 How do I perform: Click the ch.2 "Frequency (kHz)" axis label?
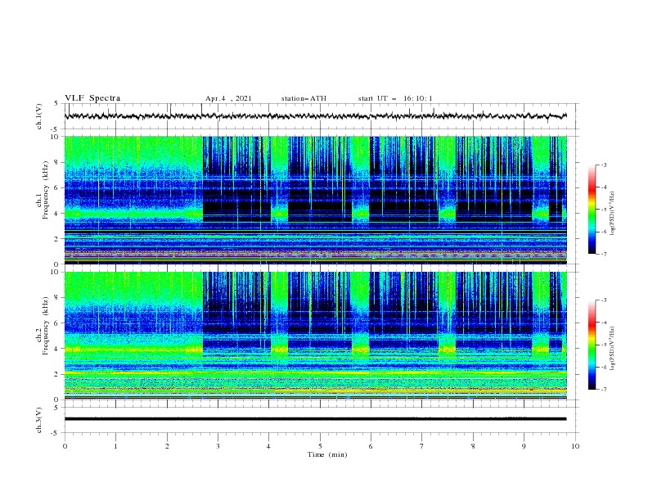(45, 325)
